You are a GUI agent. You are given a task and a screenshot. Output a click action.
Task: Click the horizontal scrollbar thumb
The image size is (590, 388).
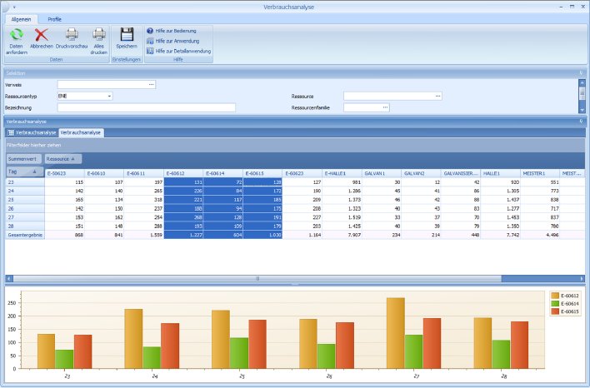[x=257, y=279]
